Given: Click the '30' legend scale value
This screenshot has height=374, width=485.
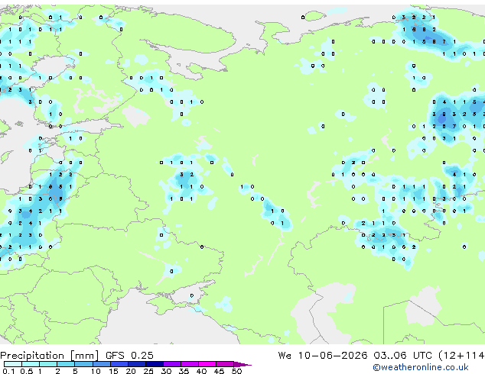Looking at the screenshot, I should coord(166,371).
